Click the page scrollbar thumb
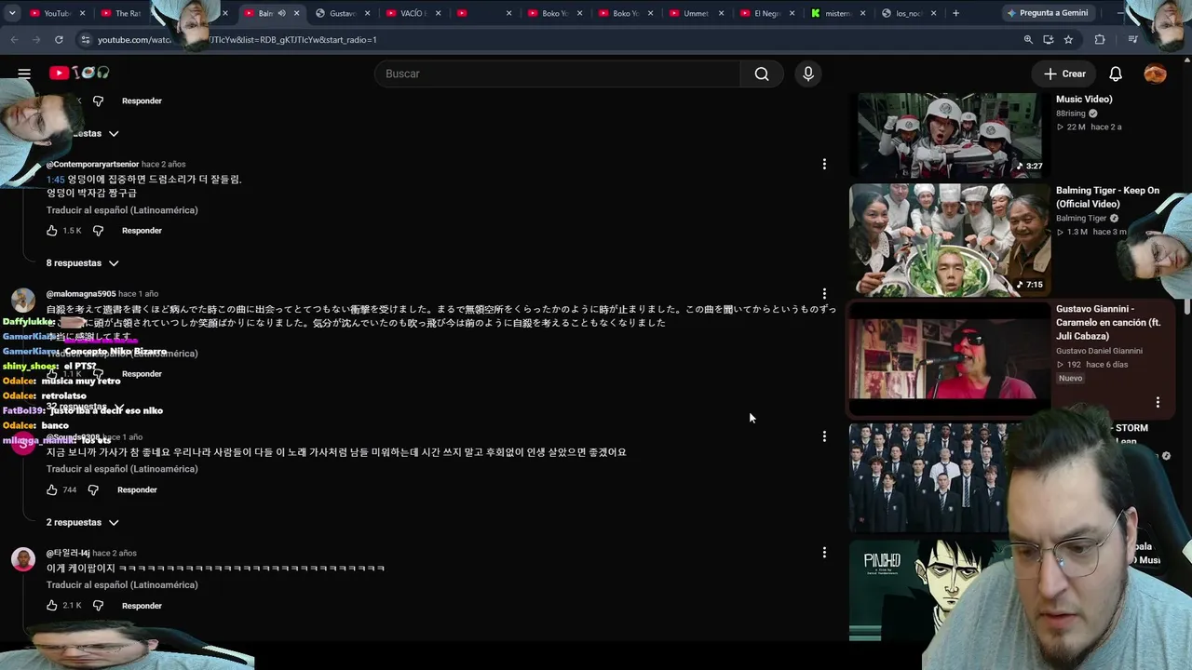The width and height of the screenshot is (1192, 670). tap(1187, 307)
